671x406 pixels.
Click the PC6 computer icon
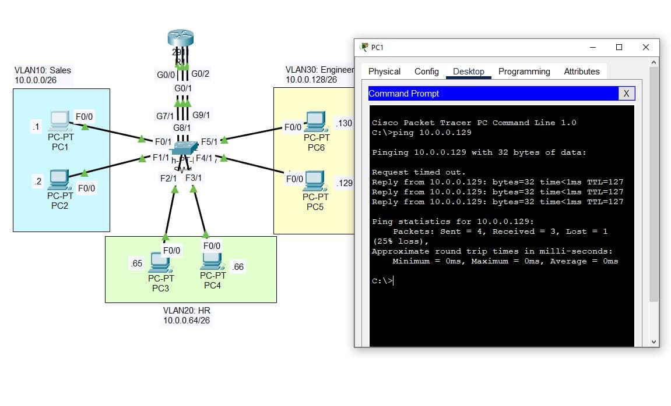tap(316, 121)
